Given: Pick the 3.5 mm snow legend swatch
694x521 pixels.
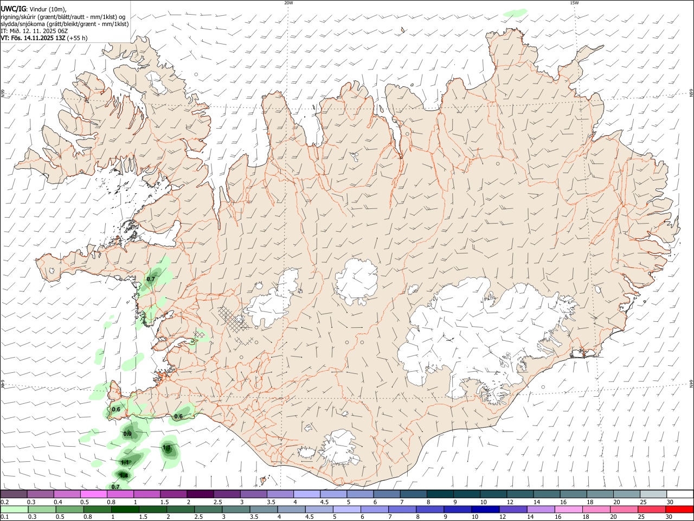Looking at the screenshot, I should [279, 494].
